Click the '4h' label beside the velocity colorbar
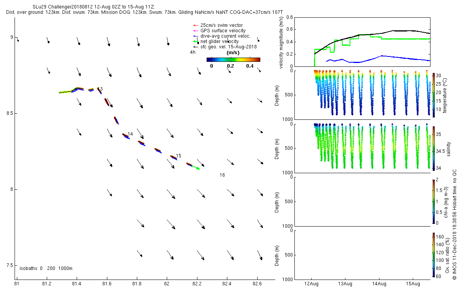Screen dimensions: 460x288 [x=192, y=52]
